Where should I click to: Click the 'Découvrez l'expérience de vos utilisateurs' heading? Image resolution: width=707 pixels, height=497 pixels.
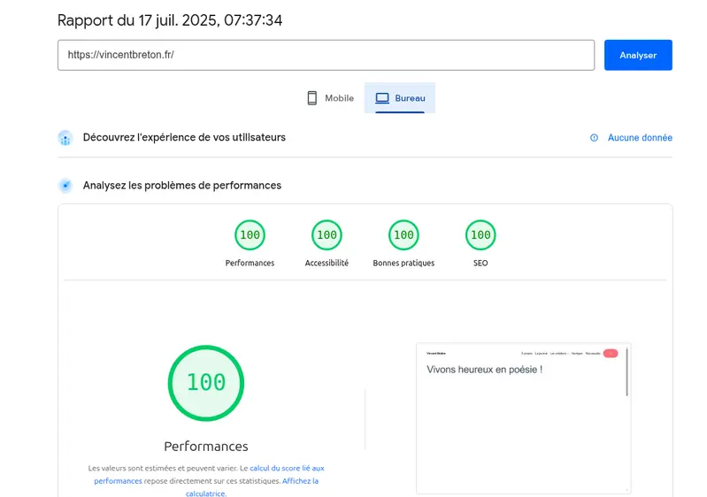tap(184, 137)
